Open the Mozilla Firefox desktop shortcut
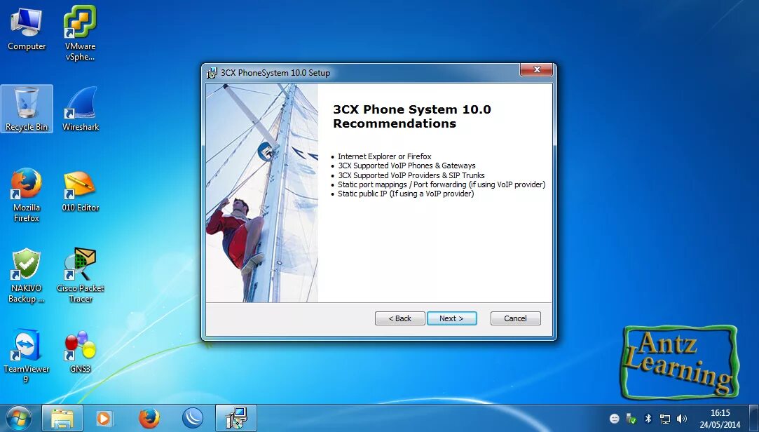Image resolution: width=759 pixels, height=432 pixels. 27,195
